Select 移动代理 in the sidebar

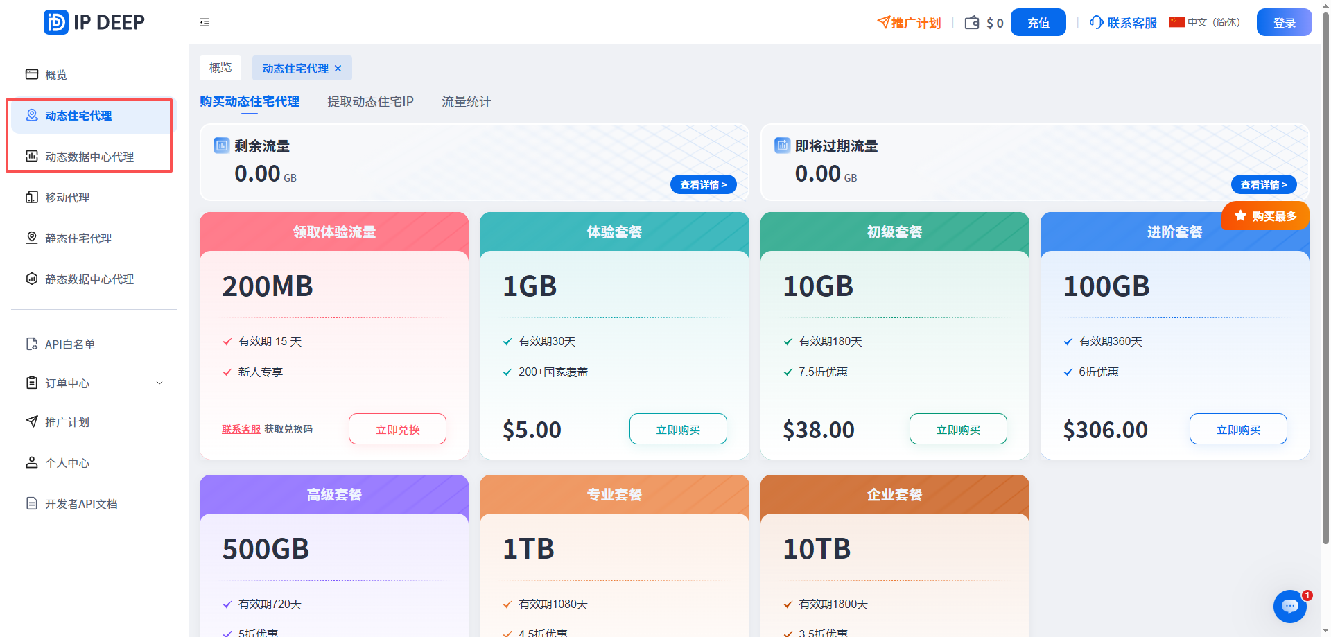(x=67, y=197)
